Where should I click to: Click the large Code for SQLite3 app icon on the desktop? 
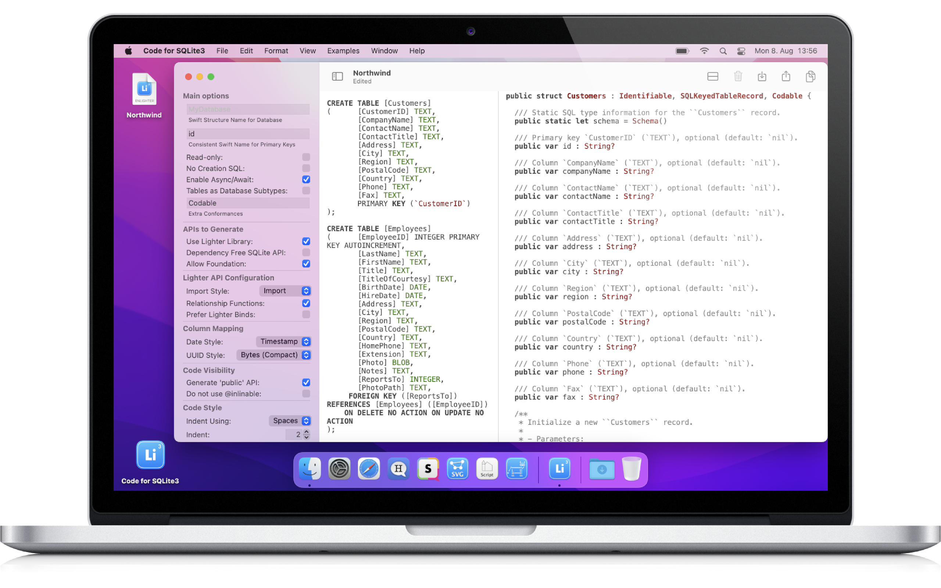150,454
